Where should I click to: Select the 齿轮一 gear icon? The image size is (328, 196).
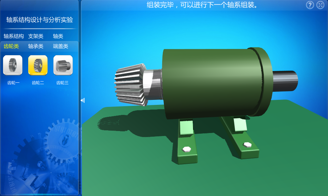pyautogui.click(x=13, y=65)
